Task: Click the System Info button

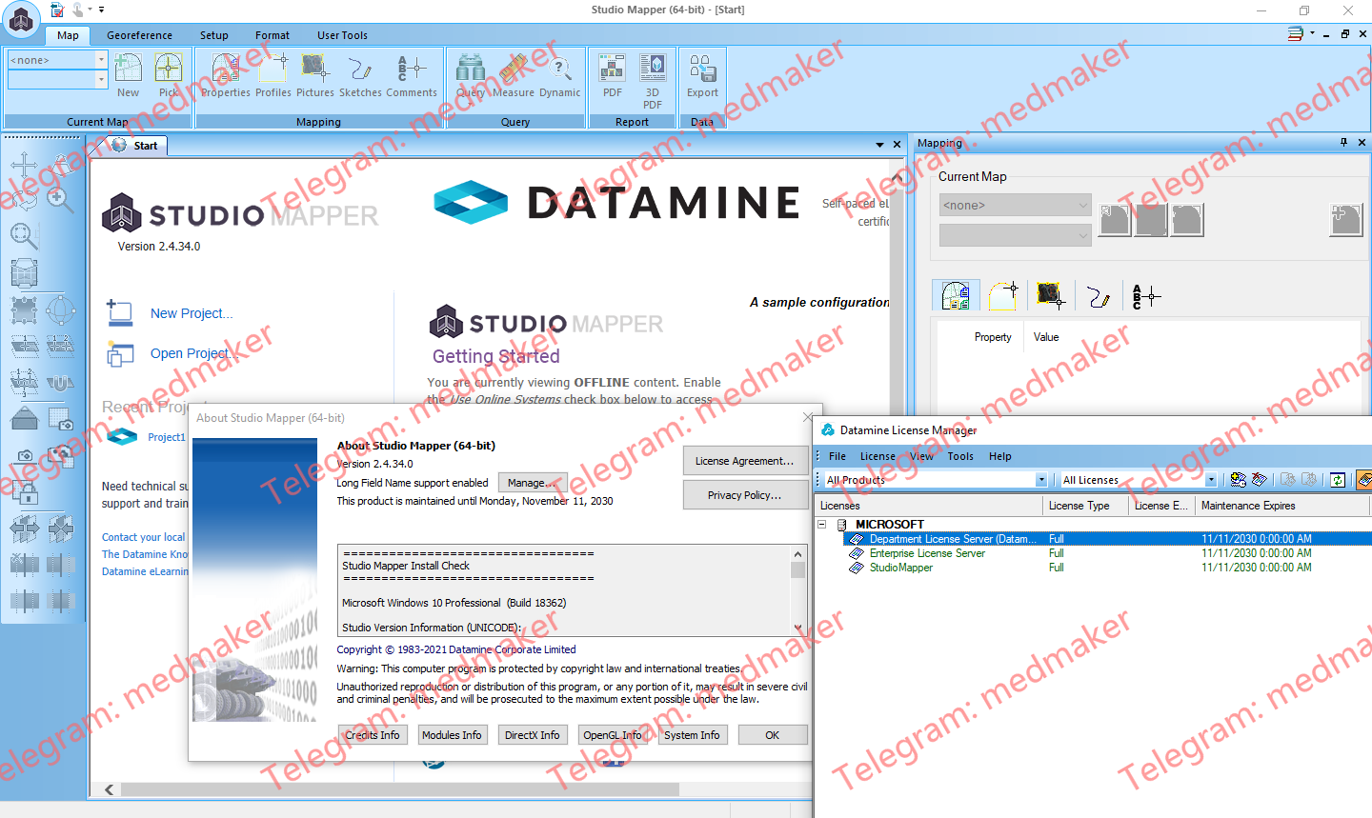Action: [693, 735]
